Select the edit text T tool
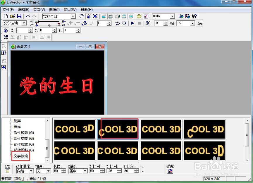253x183 pixels. click(x=4, y=53)
